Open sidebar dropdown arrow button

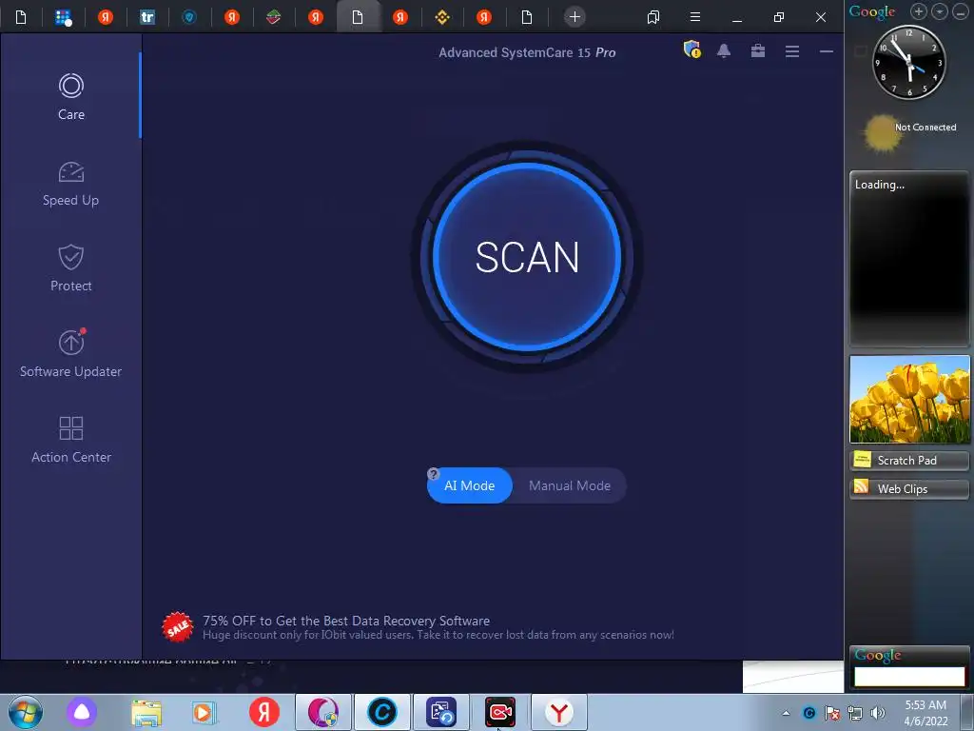click(x=939, y=11)
